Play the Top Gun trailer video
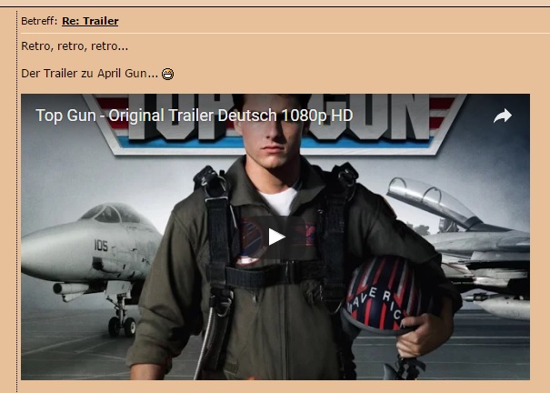The image size is (550, 393). click(x=275, y=237)
